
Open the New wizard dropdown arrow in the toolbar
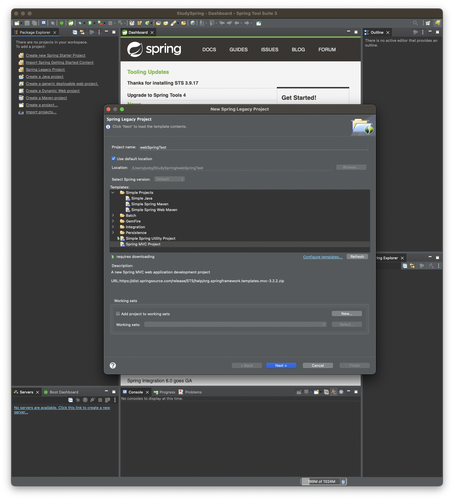(21, 23)
